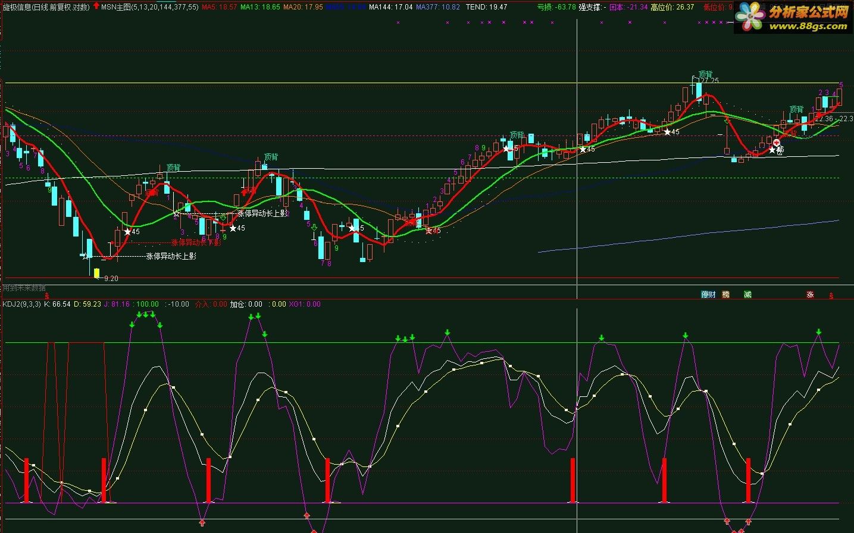
Task: Click the 榜 signal marker
Action: point(725,295)
